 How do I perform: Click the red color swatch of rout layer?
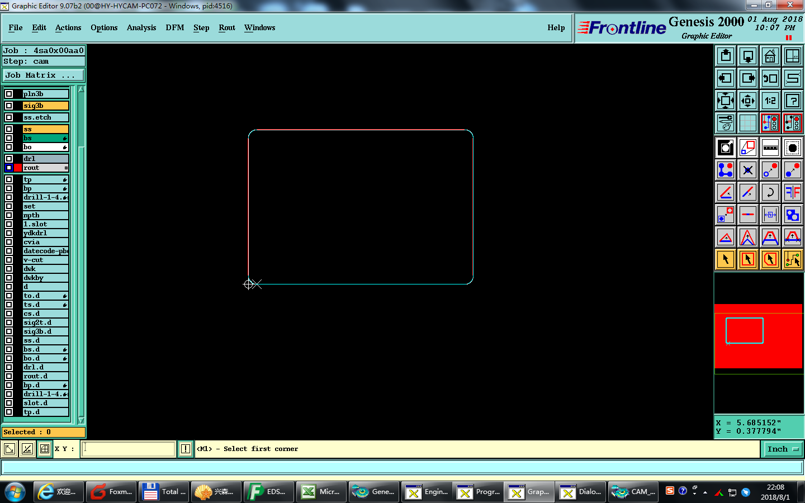tap(18, 168)
